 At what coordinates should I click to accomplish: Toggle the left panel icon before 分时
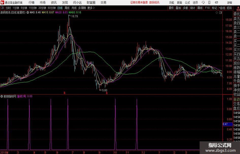tap(2, 8)
